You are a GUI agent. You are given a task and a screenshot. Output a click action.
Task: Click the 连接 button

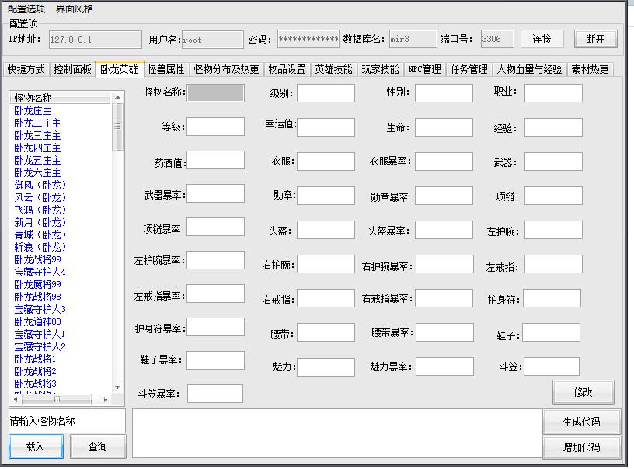[542, 39]
